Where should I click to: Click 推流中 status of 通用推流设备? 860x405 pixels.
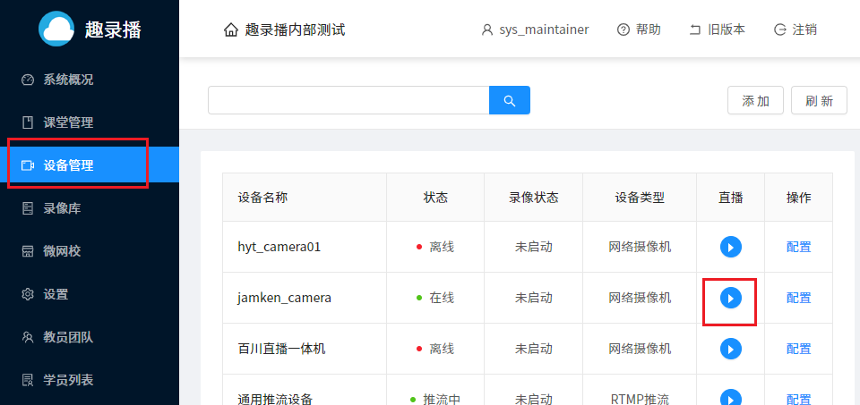click(x=442, y=399)
